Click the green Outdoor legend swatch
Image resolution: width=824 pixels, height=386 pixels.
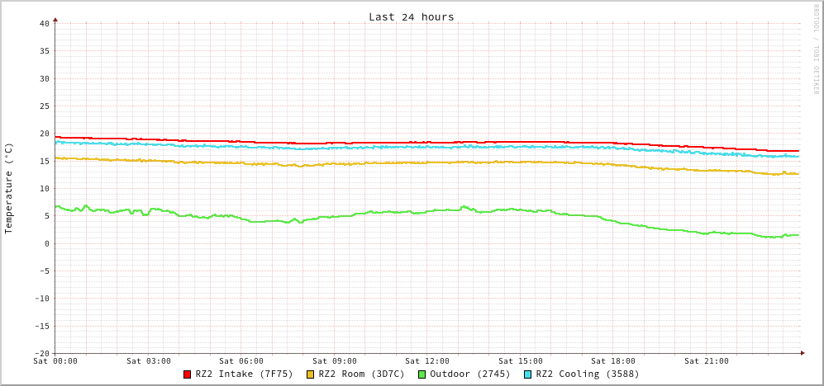[x=422, y=374]
